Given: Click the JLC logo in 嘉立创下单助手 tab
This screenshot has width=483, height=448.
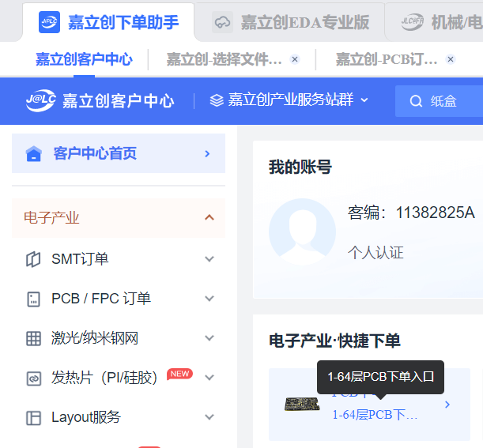Looking at the screenshot, I should [49, 22].
